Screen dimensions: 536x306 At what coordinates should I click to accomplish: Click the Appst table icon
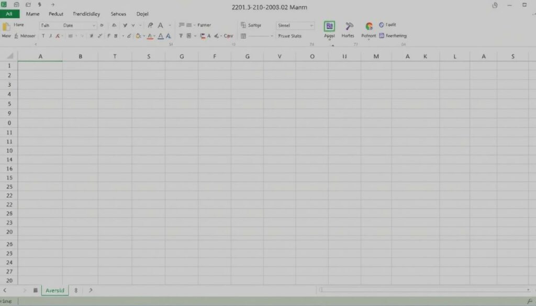coord(330,26)
